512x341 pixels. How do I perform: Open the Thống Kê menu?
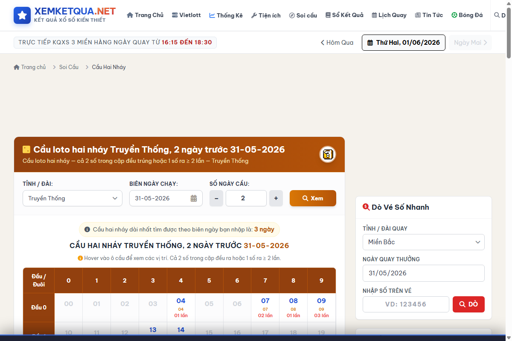(226, 15)
